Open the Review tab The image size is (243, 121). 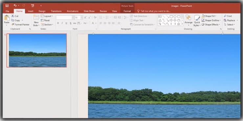[103, 11]
